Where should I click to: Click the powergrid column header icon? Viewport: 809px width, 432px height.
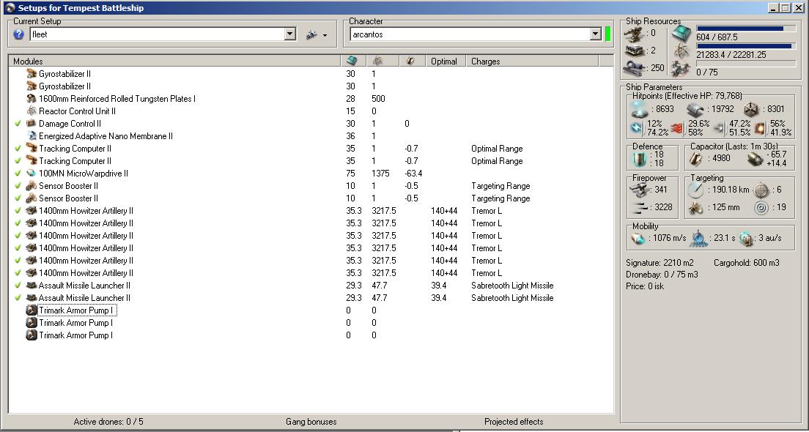tap(377, 61)
